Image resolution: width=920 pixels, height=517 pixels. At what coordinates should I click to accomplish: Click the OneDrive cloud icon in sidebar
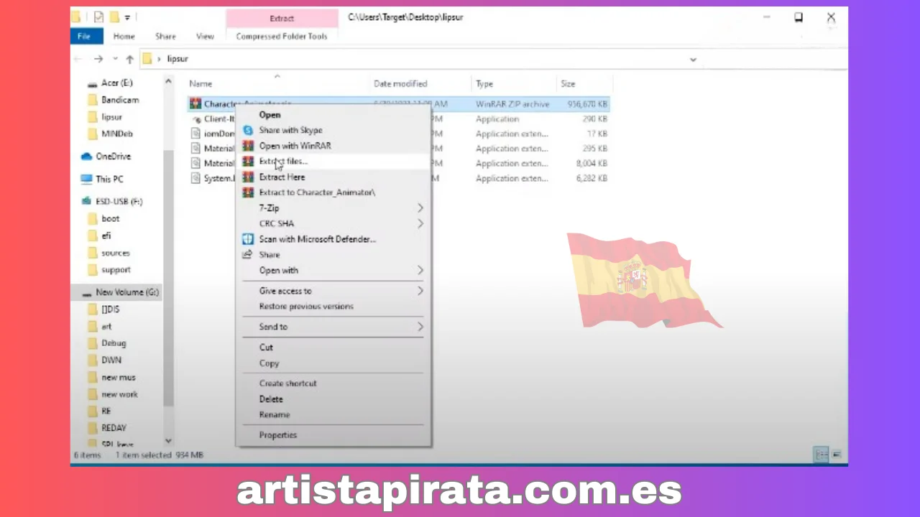click(86, 157)
